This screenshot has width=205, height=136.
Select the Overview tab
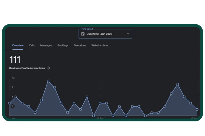pos(18,45)
